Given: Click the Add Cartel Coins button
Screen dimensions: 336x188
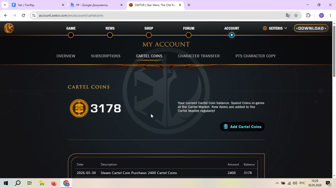Looking at the screenshot, I should (x=242, y=126).
